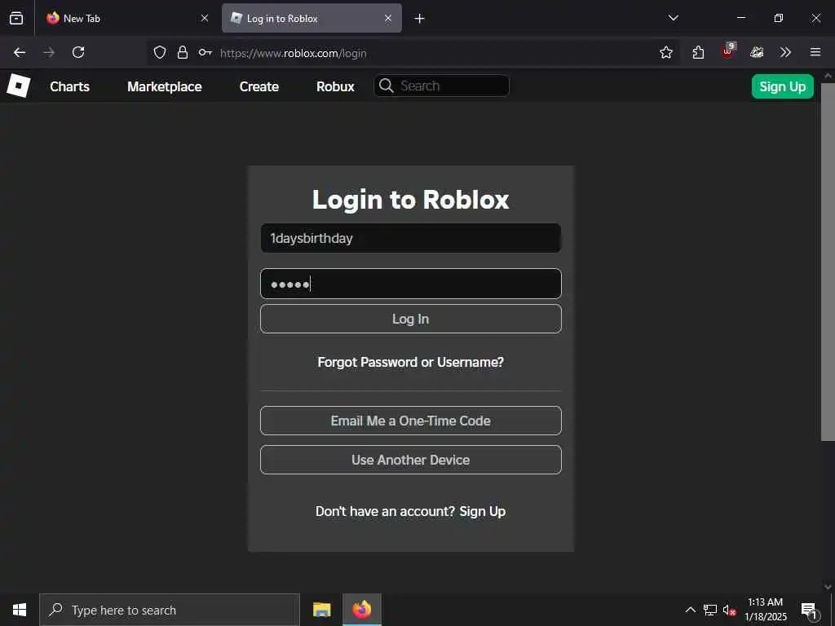Click the address bar URL
Viewport: 835px width, 626px height.
293,53
